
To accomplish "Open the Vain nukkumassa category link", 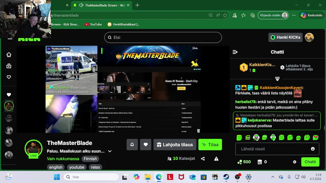I will click(63, 159).
